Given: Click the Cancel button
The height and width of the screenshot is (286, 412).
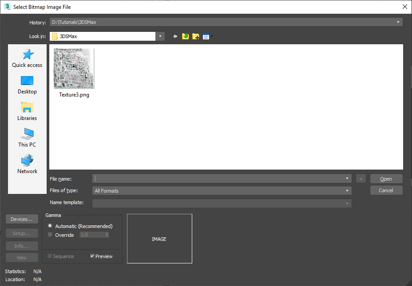Looking at the screenshot, I should click(x=386, y=190).
